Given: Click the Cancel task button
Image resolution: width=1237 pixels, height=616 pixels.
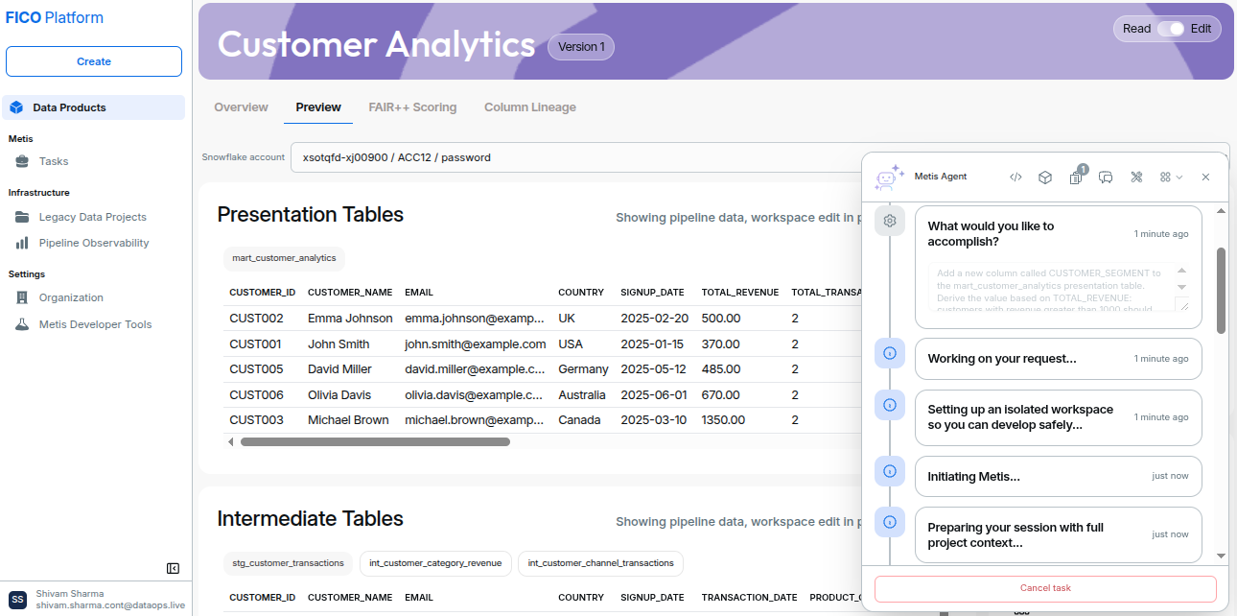Looking at the screenshot, I should tap(1045, 588).
